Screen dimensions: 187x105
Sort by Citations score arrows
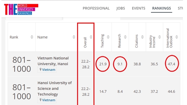click(142, 37)
